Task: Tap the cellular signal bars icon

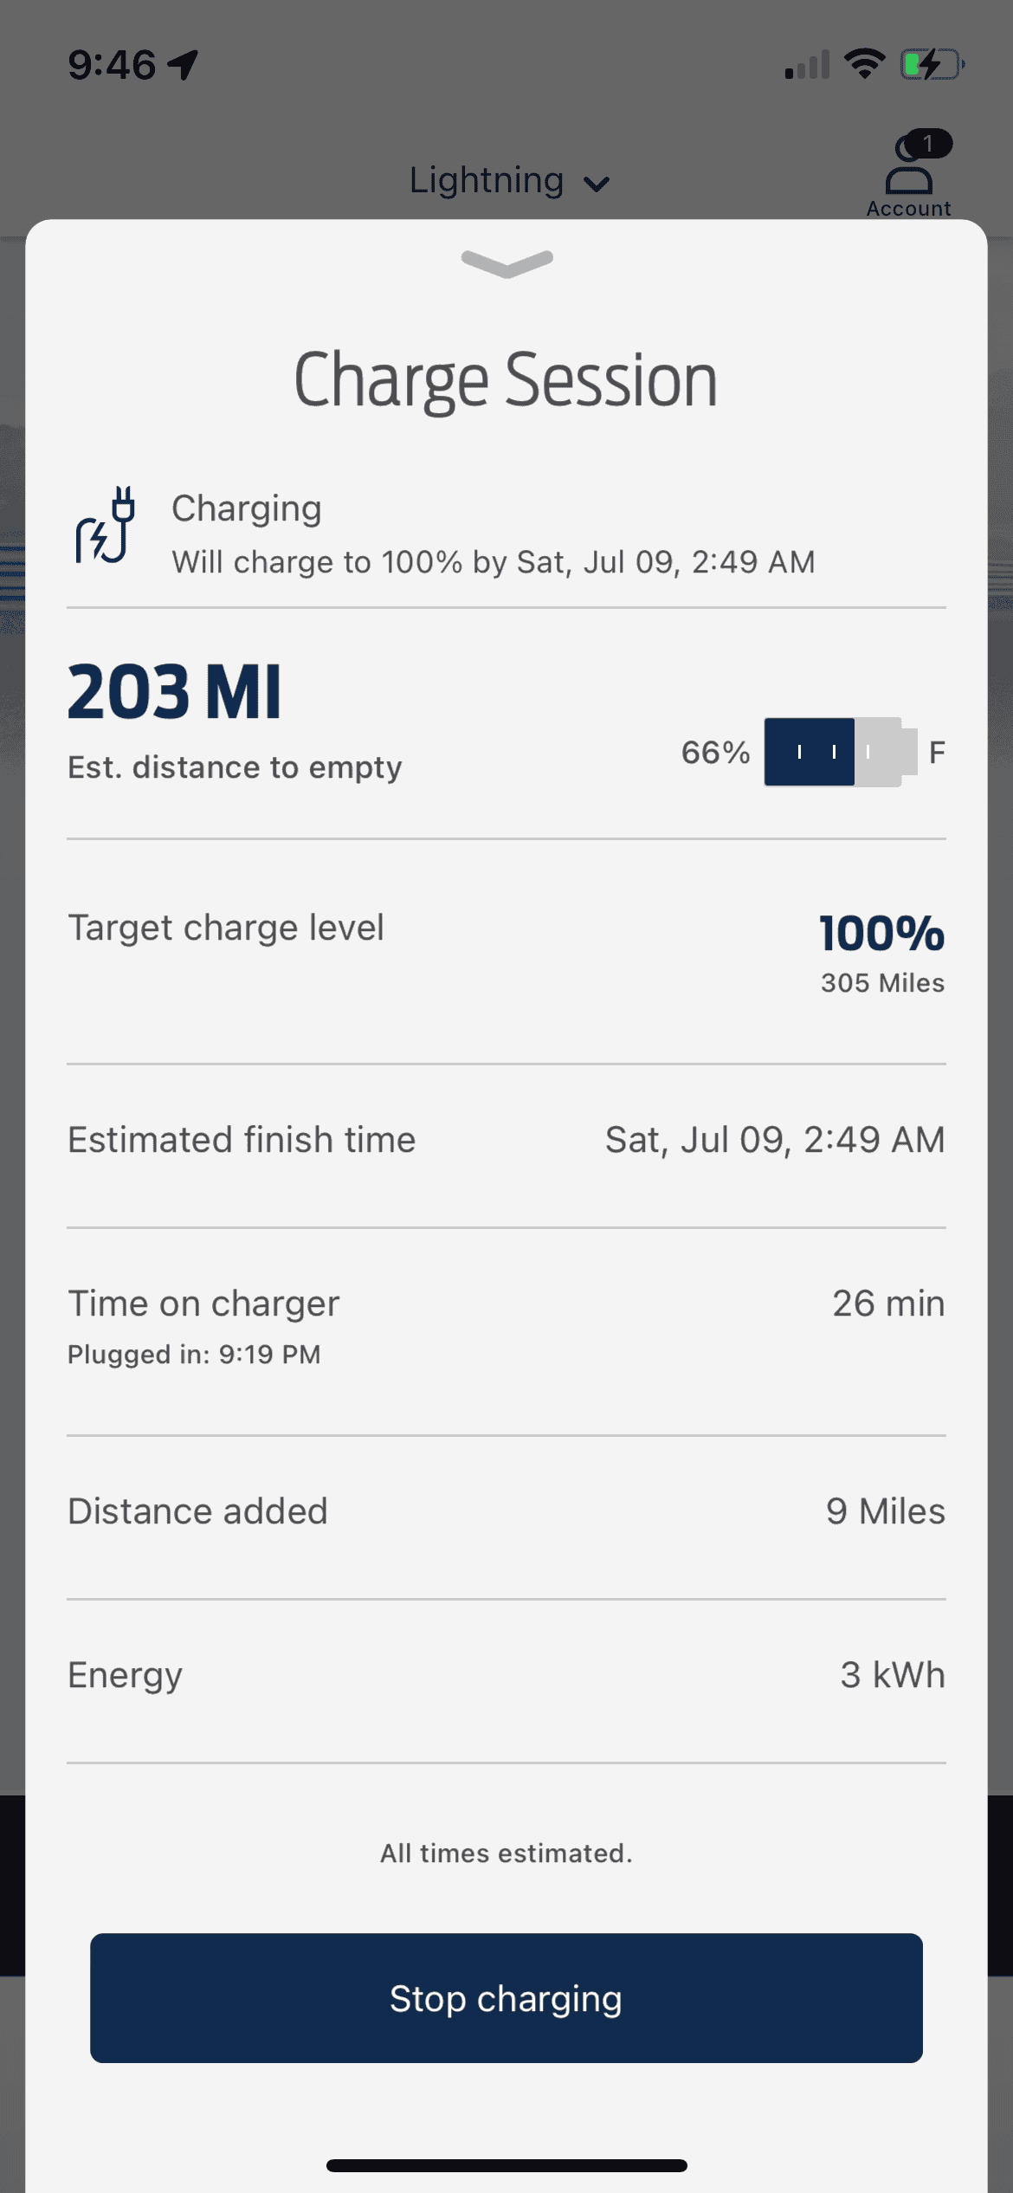Action: click(x=807, y=65)
